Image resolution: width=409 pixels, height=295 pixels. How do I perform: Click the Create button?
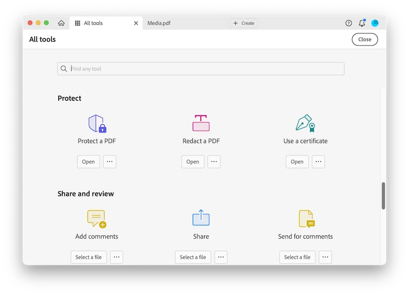coord(244,23)
